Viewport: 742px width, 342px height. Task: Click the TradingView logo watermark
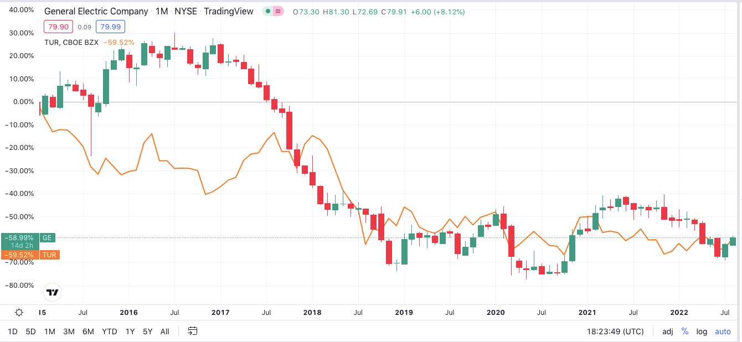pos(52,292)
